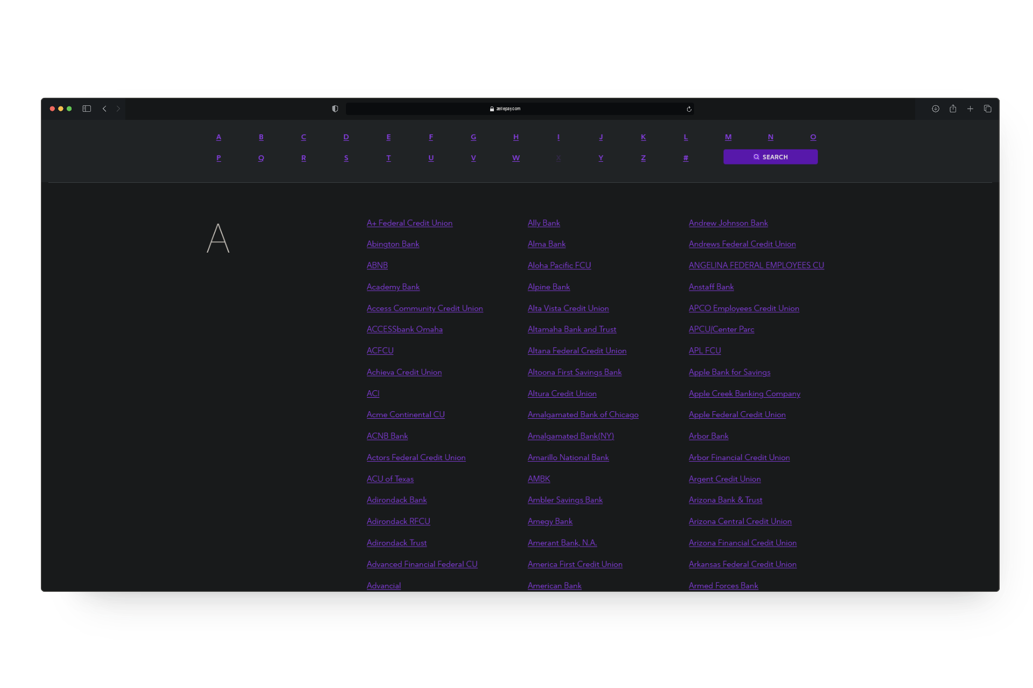This screenshot has height=688, width=1033.
Task: Open the downloads icon in toolbar
Action: (x=936, y=109)
